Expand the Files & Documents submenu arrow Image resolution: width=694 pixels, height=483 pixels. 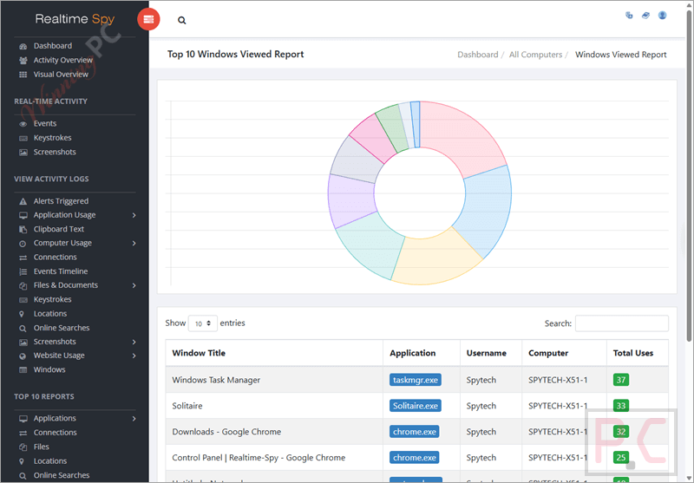point(134,285)
